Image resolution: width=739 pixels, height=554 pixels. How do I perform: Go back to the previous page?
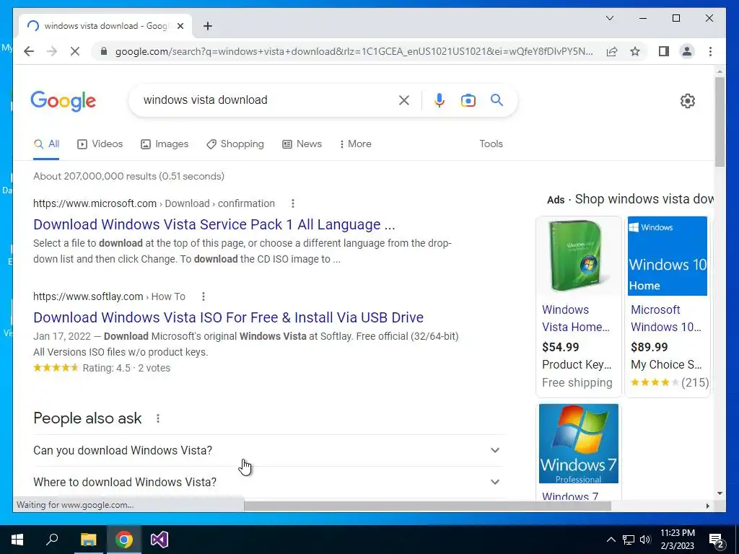29,51
